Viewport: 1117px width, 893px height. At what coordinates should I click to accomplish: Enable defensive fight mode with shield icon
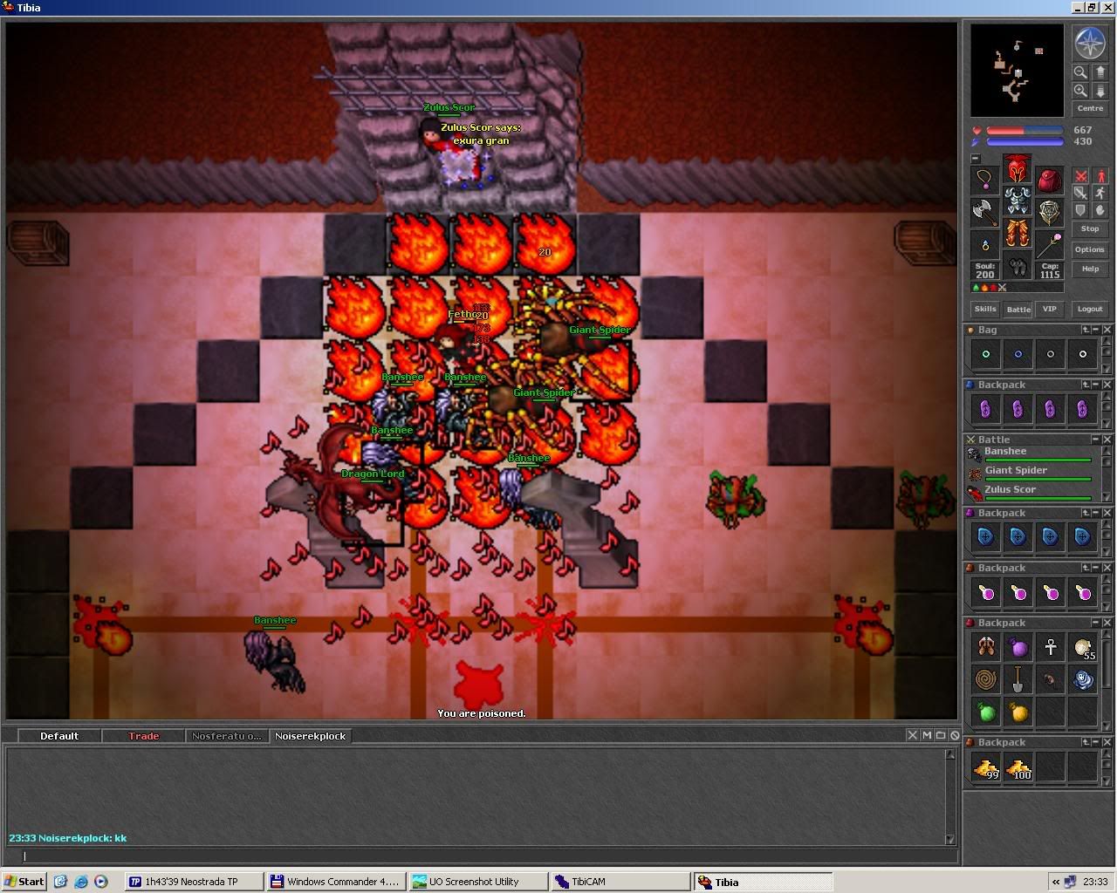coord(1080,210)
